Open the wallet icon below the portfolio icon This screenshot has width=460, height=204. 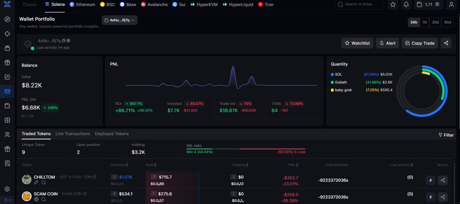[x=7, y=106]
